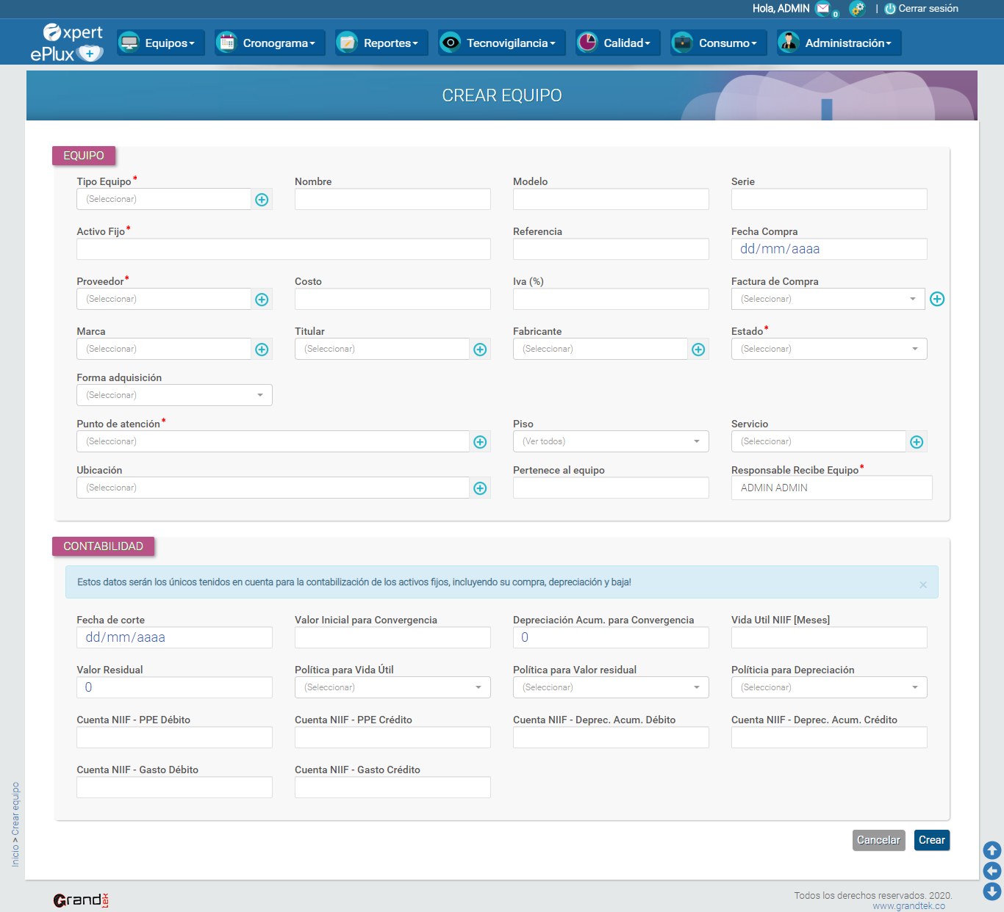The width and height of the screenshot is (1004, 912).
Task: Add new Servicio with plus icon
Action: pyautogui.click(x=917, y=442)
